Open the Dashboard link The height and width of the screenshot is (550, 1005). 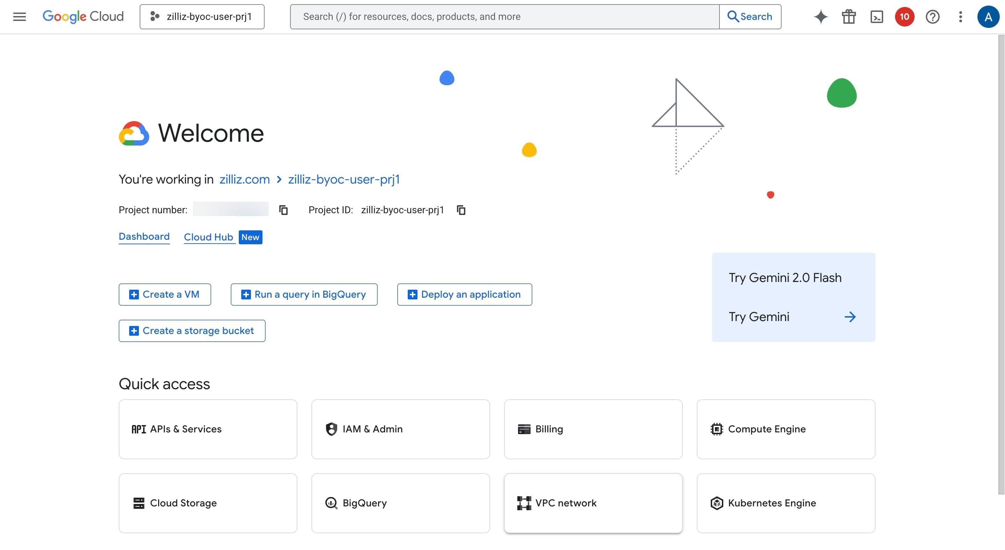click(x=144, y=237)
